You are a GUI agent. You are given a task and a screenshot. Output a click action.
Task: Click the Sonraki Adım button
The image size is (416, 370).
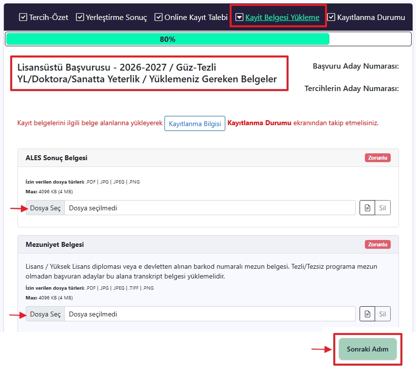[368, 349]
